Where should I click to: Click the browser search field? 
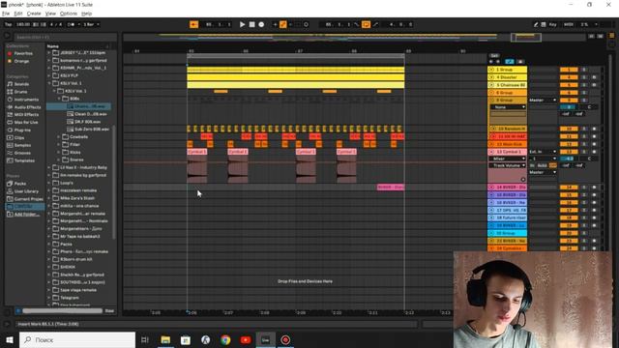click(65, 37)
